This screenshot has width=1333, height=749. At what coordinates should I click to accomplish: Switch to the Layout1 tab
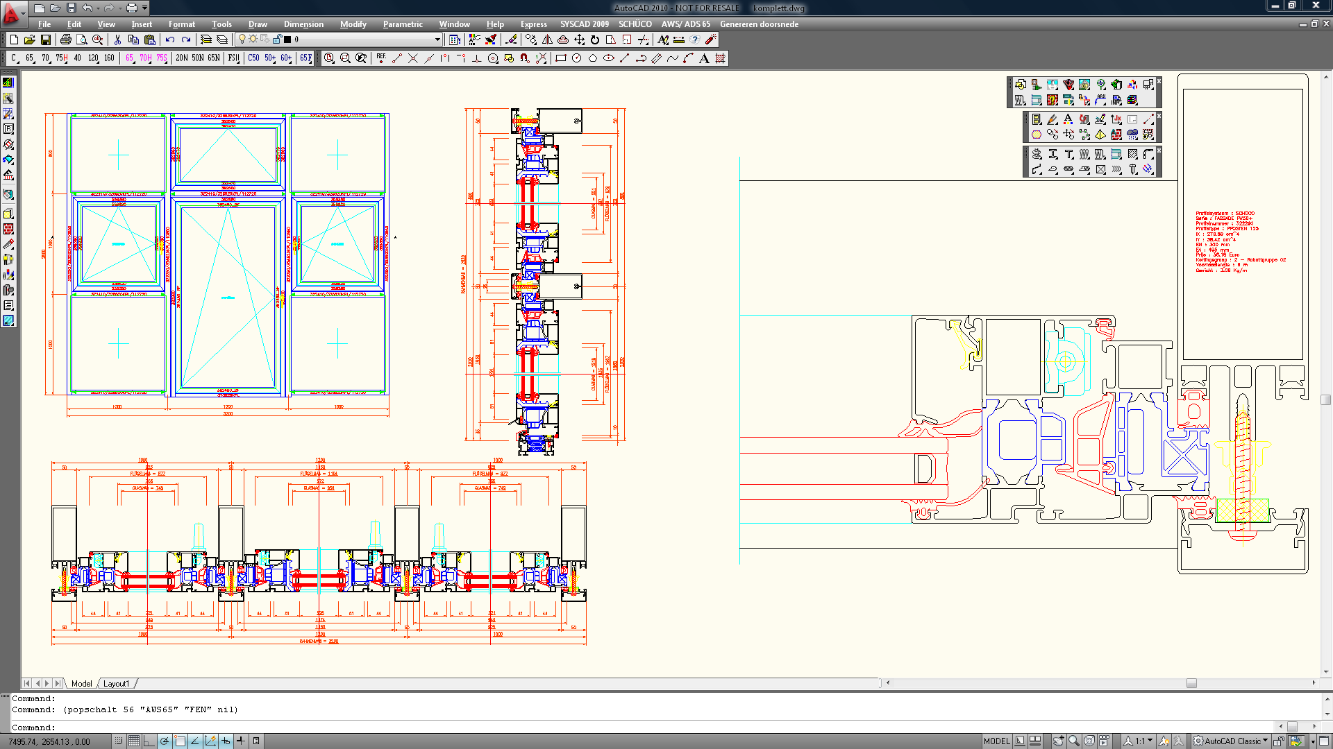(116, 683)
